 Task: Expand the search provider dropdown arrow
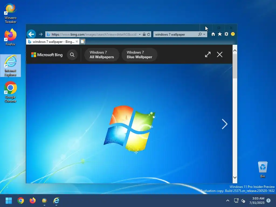coord(204,34)
